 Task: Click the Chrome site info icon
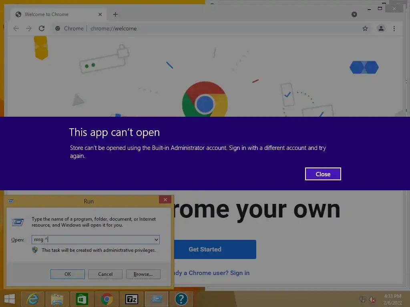(x=58, y=28)
